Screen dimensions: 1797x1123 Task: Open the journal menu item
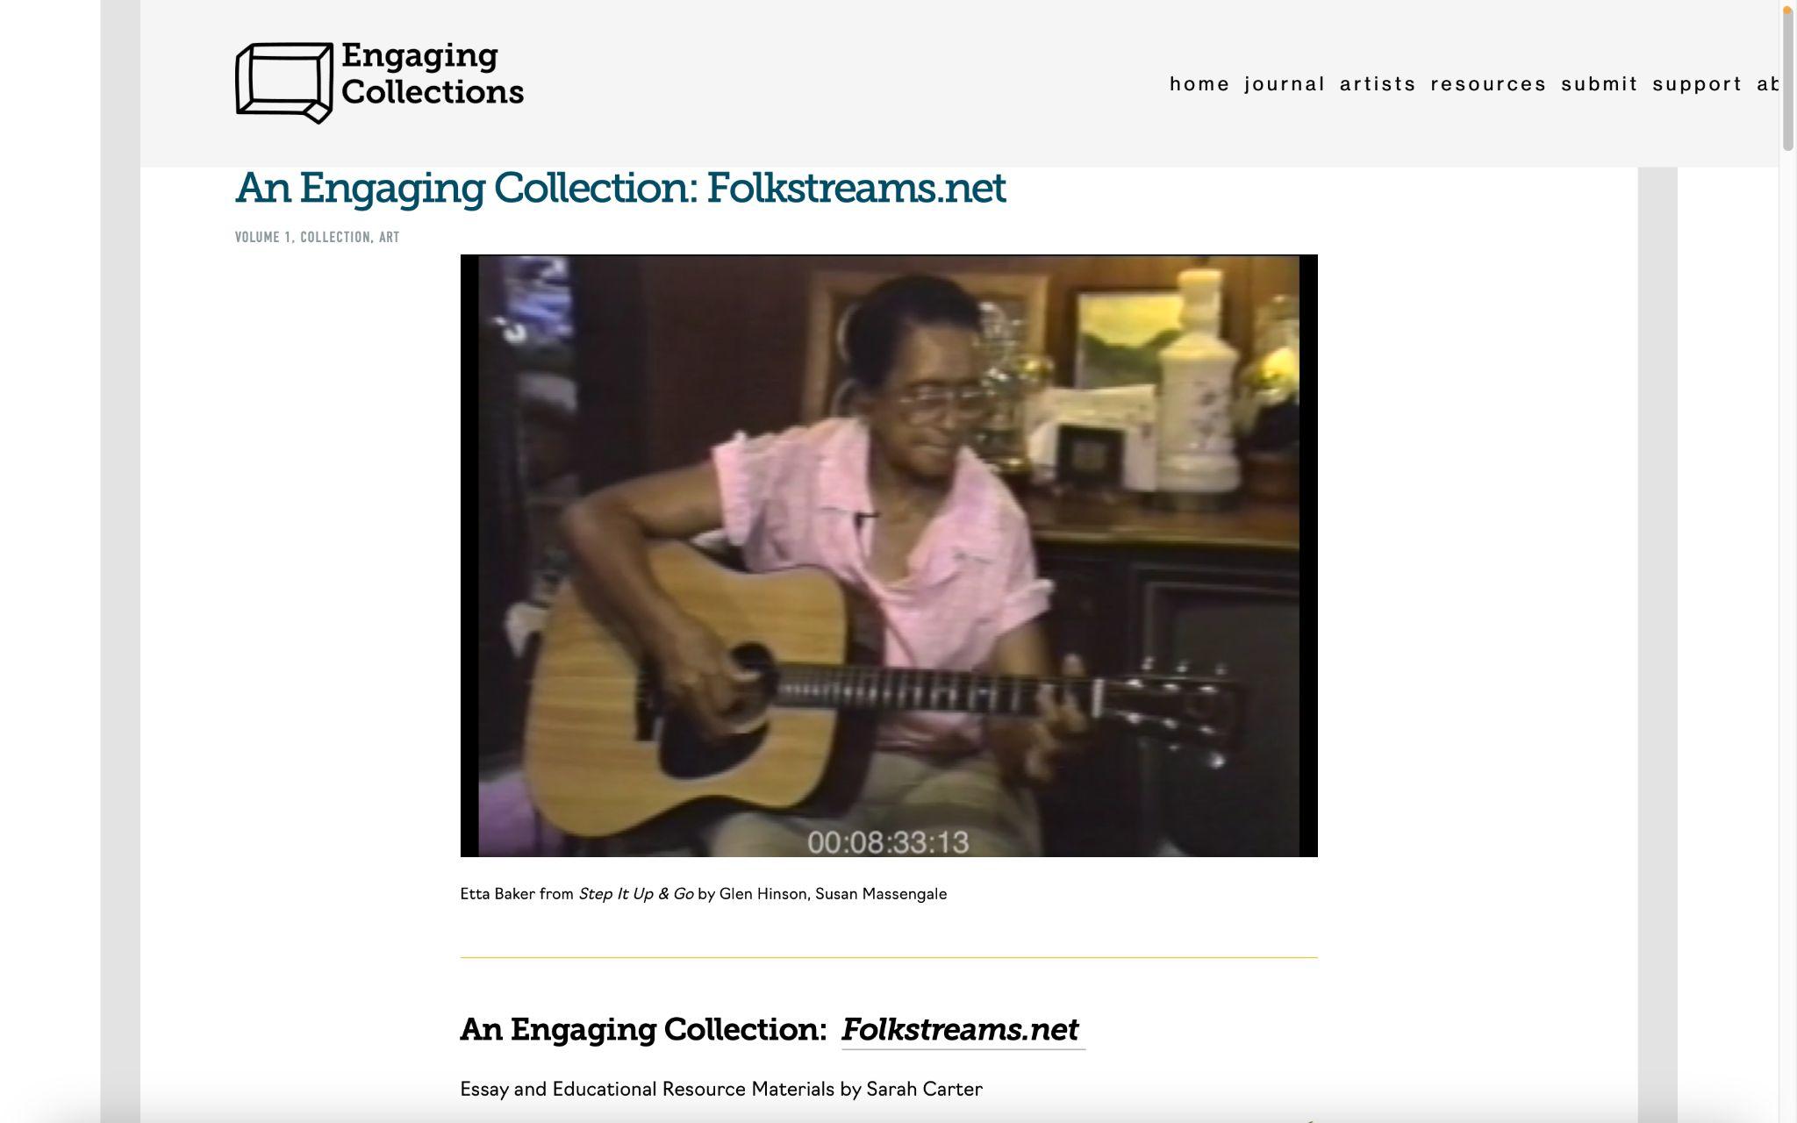pos(1285,84)
